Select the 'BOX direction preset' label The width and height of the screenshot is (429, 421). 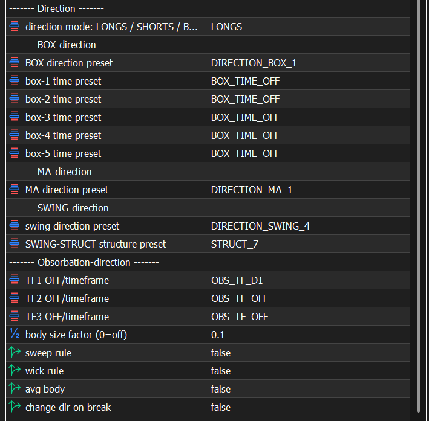tap(69, 63)
